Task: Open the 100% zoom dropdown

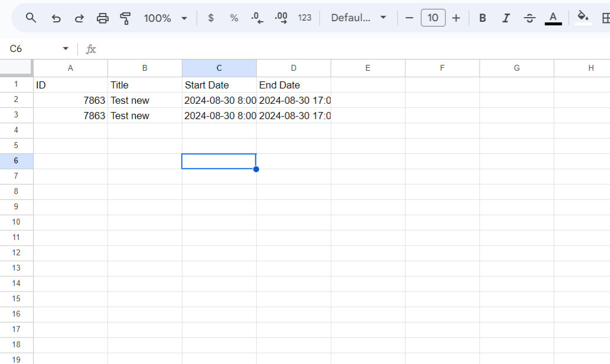Action: point(165,18)
